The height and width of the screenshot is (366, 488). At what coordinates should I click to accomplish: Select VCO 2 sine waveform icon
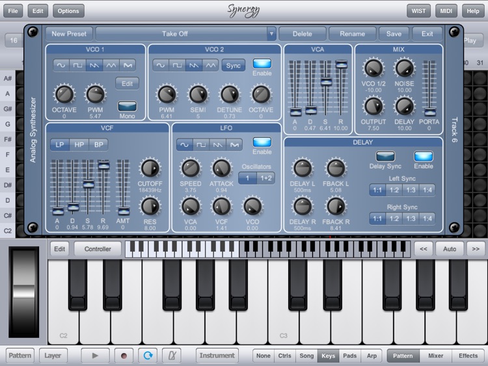pyautogui.click(x=161, y=65)
